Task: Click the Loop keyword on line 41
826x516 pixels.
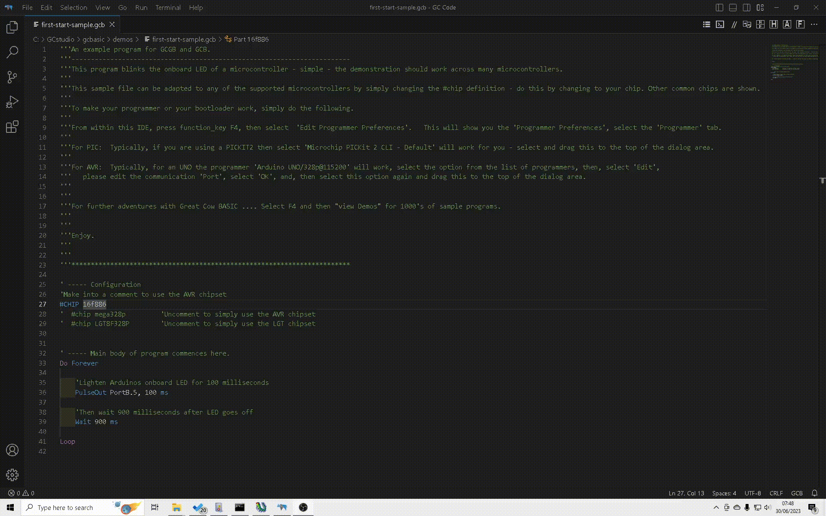Action: pyautogui.click(x=68, y=441)
